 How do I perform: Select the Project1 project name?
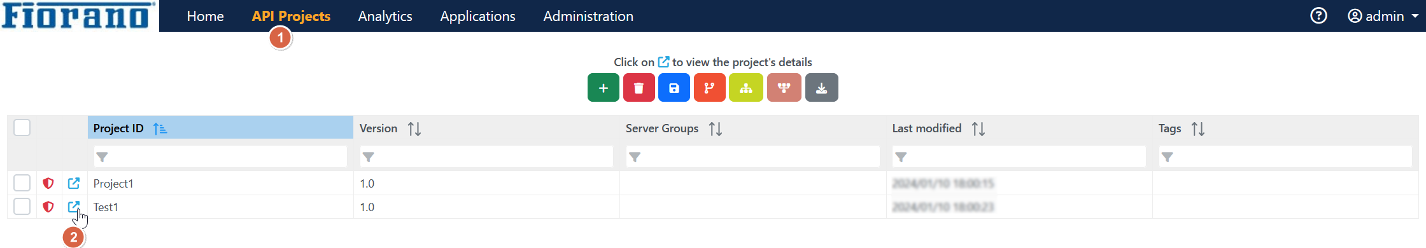[x=113, y=183]
